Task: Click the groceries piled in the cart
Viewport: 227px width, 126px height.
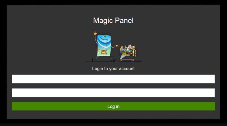Action: click(128, 50)
